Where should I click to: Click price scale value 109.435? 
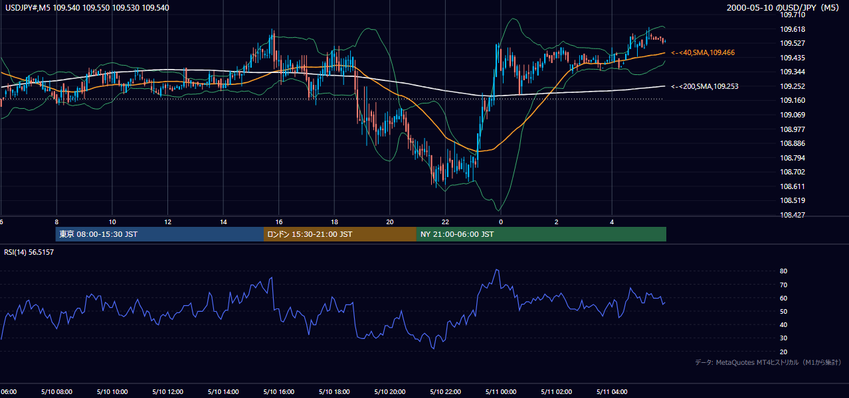(x=793, y=58)
